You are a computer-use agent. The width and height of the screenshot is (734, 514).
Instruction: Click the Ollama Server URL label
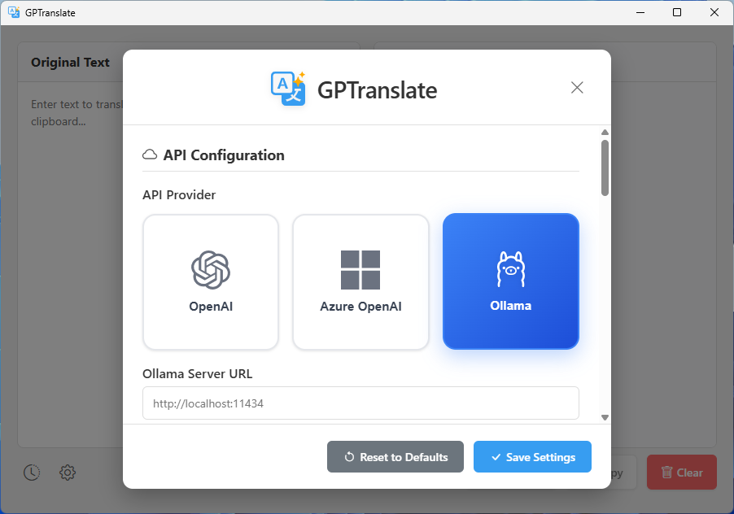(197, 374)
